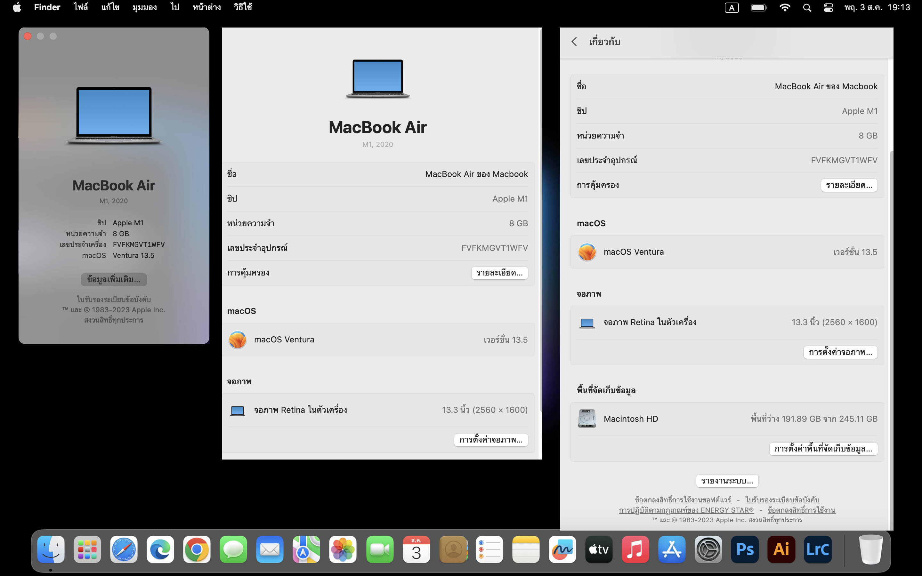Viewport: 922px width, 576px height.
Task: Open Contacts from the Dock
Action: coord(453,549)
